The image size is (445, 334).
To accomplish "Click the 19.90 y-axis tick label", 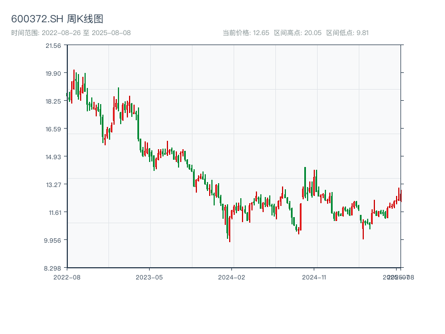I will (53, 73).
